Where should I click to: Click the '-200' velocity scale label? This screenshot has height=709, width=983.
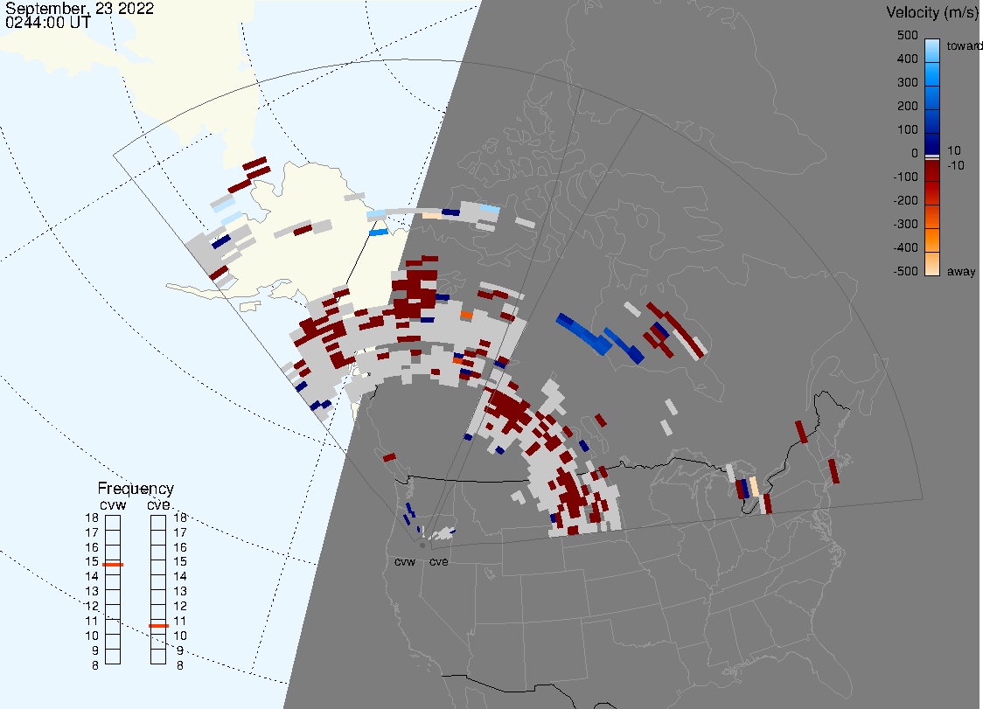click(x=905, y=200)
